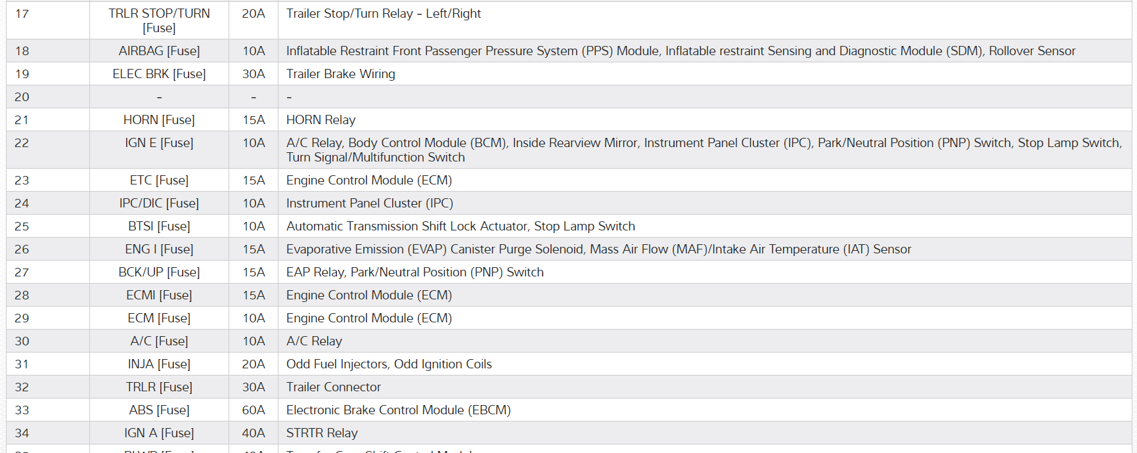Click the ECMI [Fuse] cell
This screenshot has height=453, width=1137.
pos(159,295)
